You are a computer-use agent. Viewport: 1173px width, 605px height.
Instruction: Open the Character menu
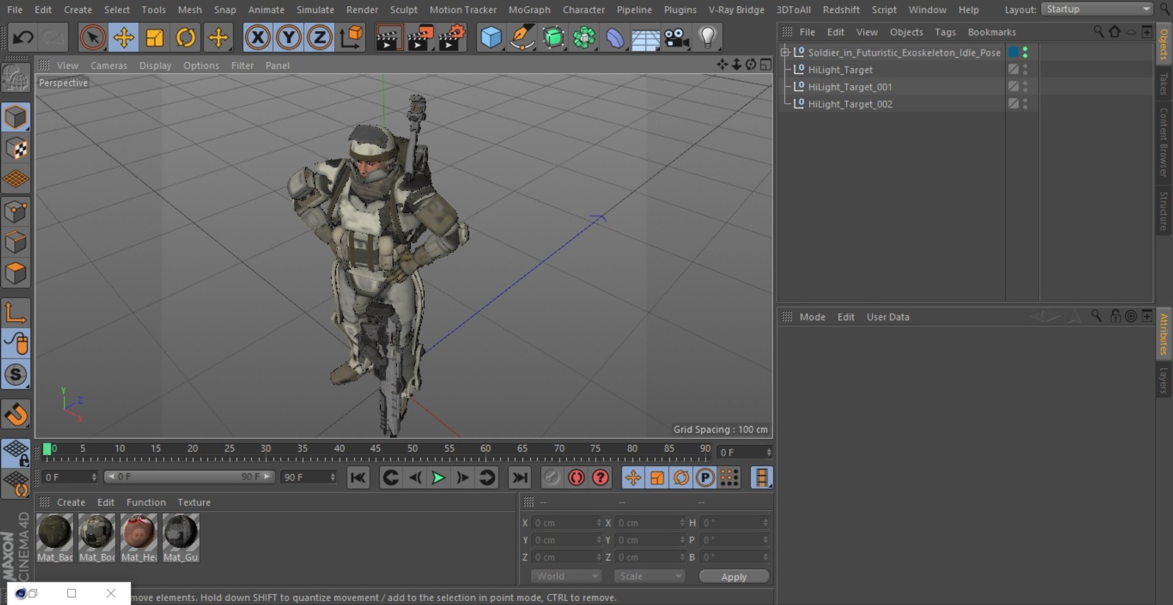[x=583, y=10]
